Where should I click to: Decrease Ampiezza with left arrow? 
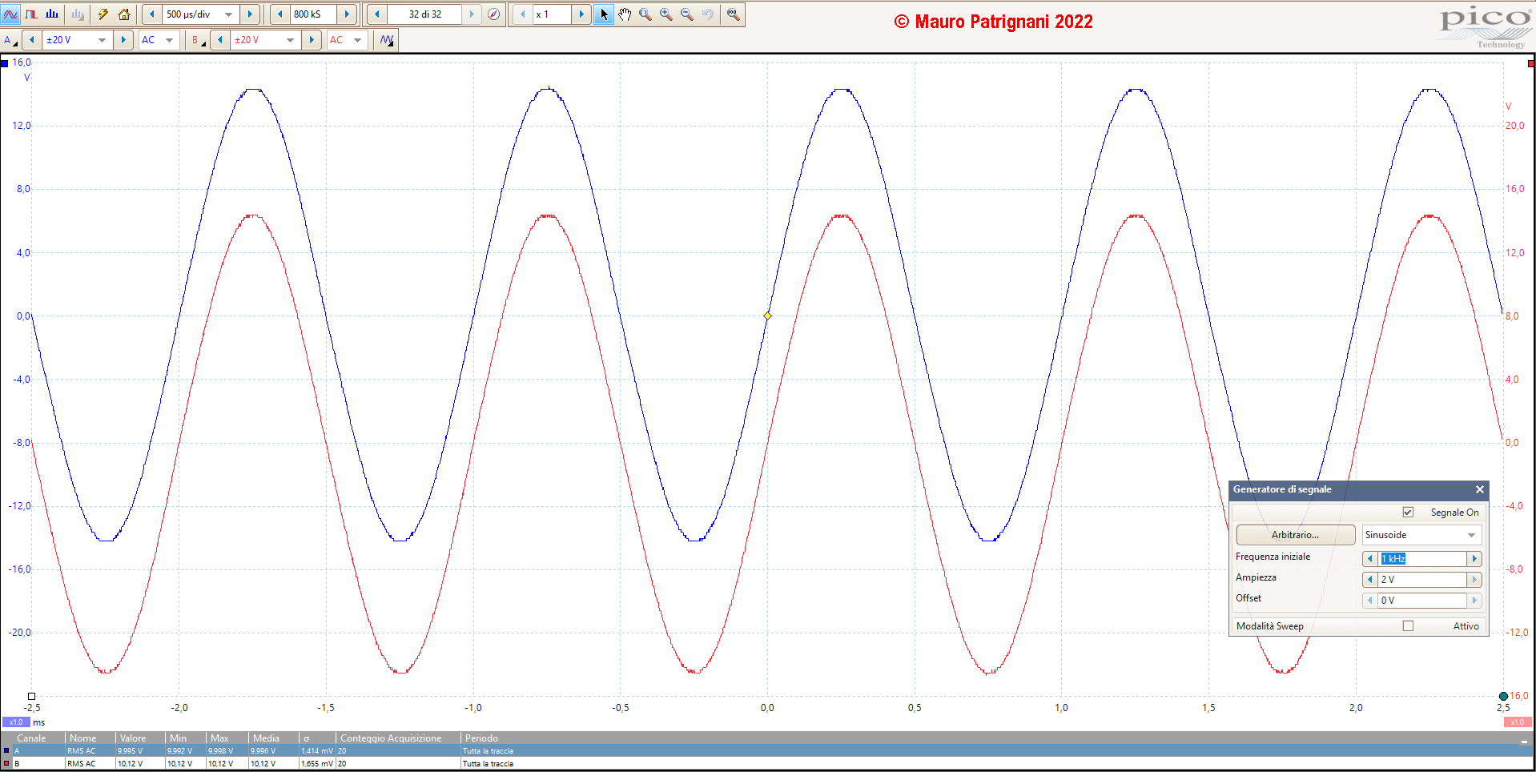click(1369, 580)
